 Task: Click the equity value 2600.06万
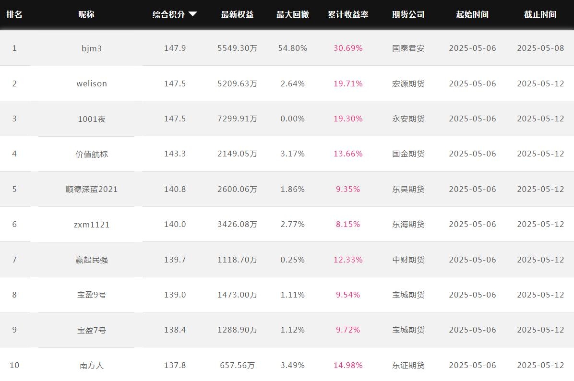(x=237, y=189)
